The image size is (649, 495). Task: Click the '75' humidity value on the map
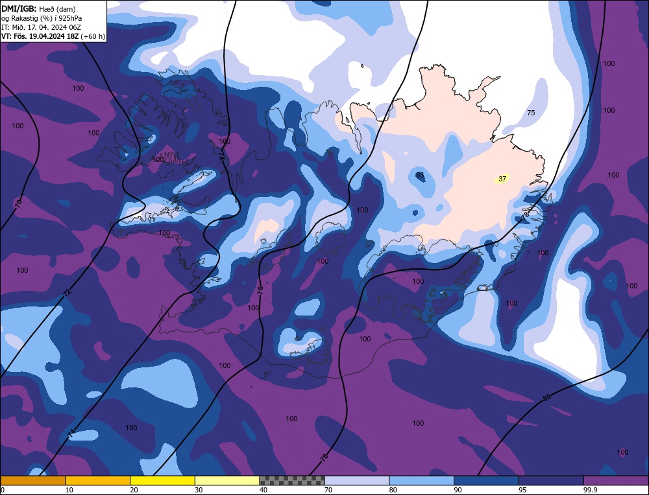click(531, 113)
